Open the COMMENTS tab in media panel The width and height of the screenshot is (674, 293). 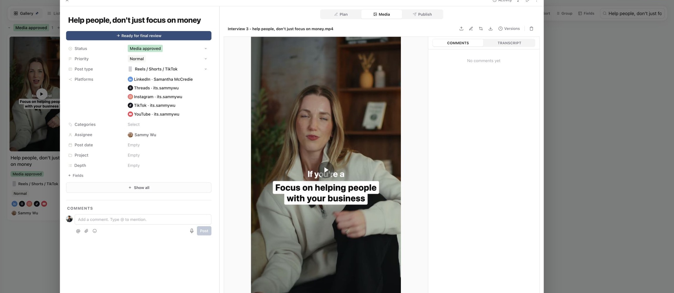coord(458,43)
